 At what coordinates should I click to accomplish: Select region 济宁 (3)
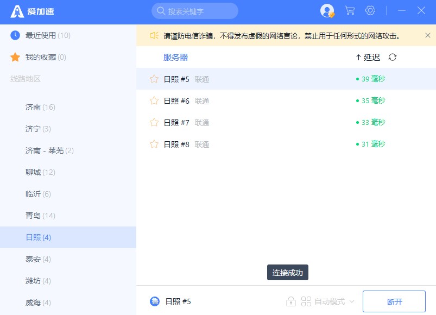pyautogui.click(x=68, y=129)
